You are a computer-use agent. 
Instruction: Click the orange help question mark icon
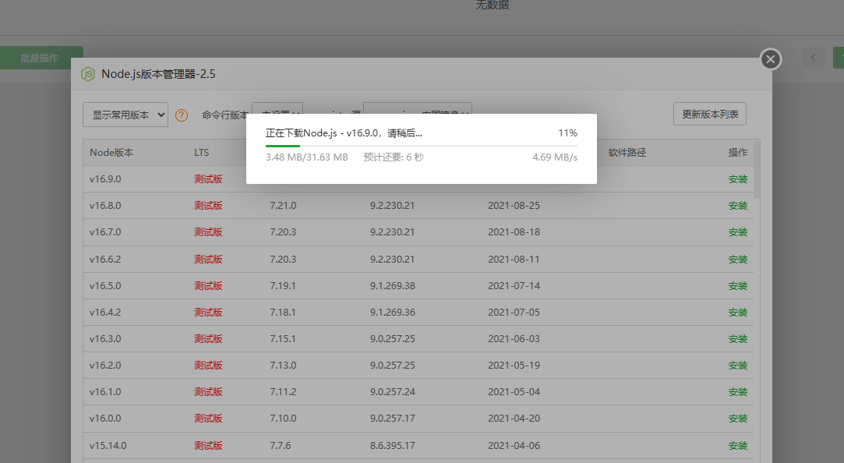point(182,115)
